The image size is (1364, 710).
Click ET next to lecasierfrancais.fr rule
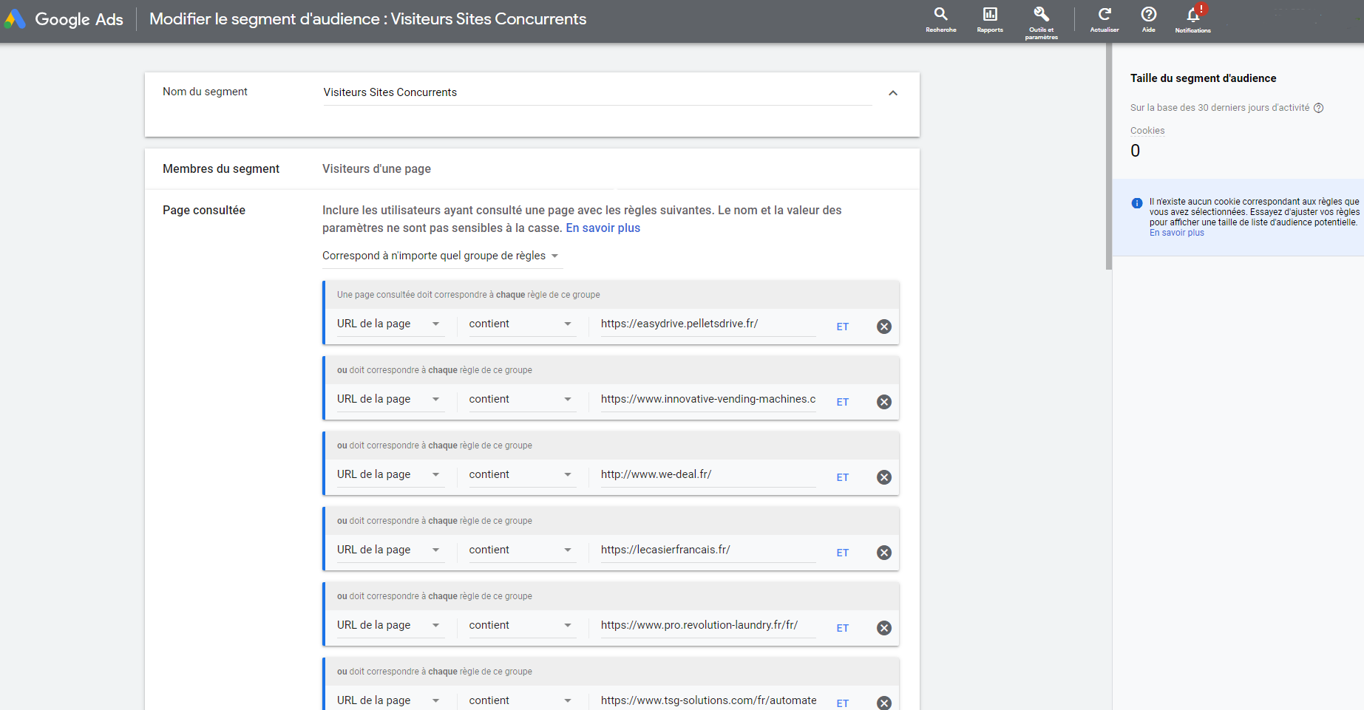click(842, 553)
